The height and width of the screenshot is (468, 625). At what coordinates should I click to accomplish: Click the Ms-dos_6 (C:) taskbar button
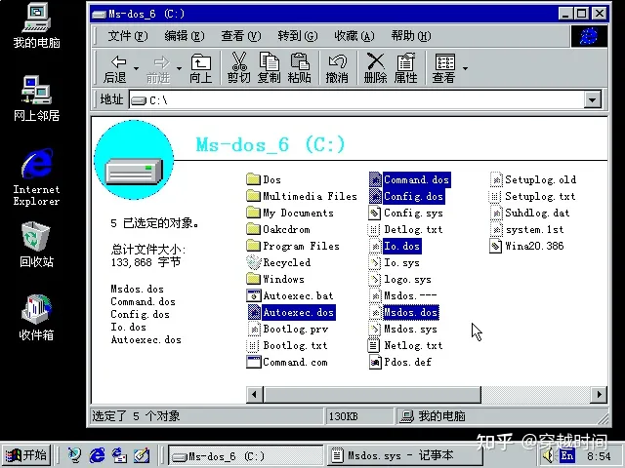pyautogui.click(x=246, y=455)
